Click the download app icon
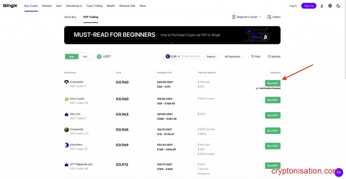Viewport: 346px width, 179px height. pyautogui.click(x=322, y=6)
